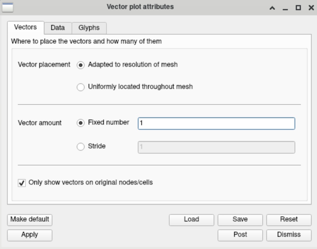
Task: Save the current vector plot attributes
Action: [x=240, y=219]
